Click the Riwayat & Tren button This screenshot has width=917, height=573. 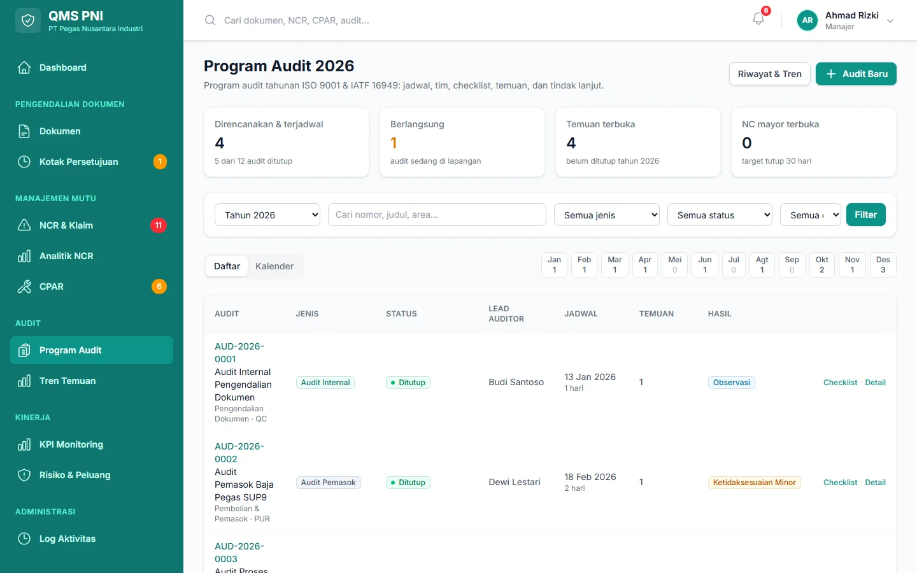pyautogui.click(x=769, y=74)
